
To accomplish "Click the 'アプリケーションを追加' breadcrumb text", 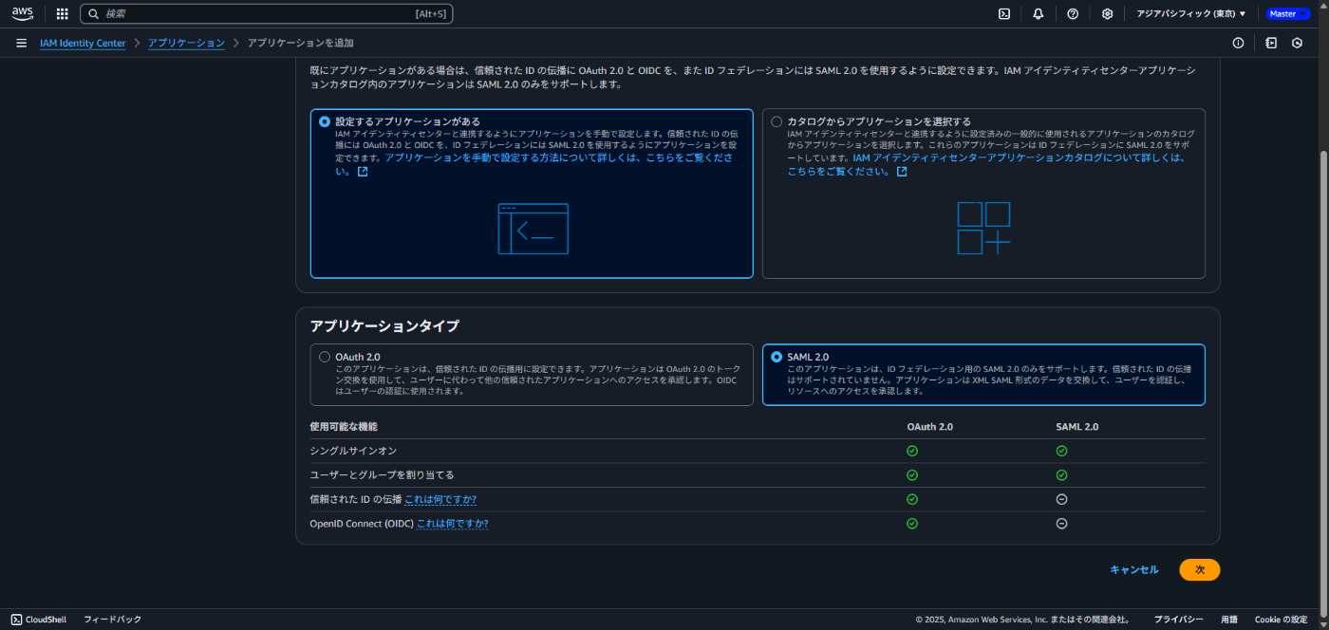I will [301, 43].
